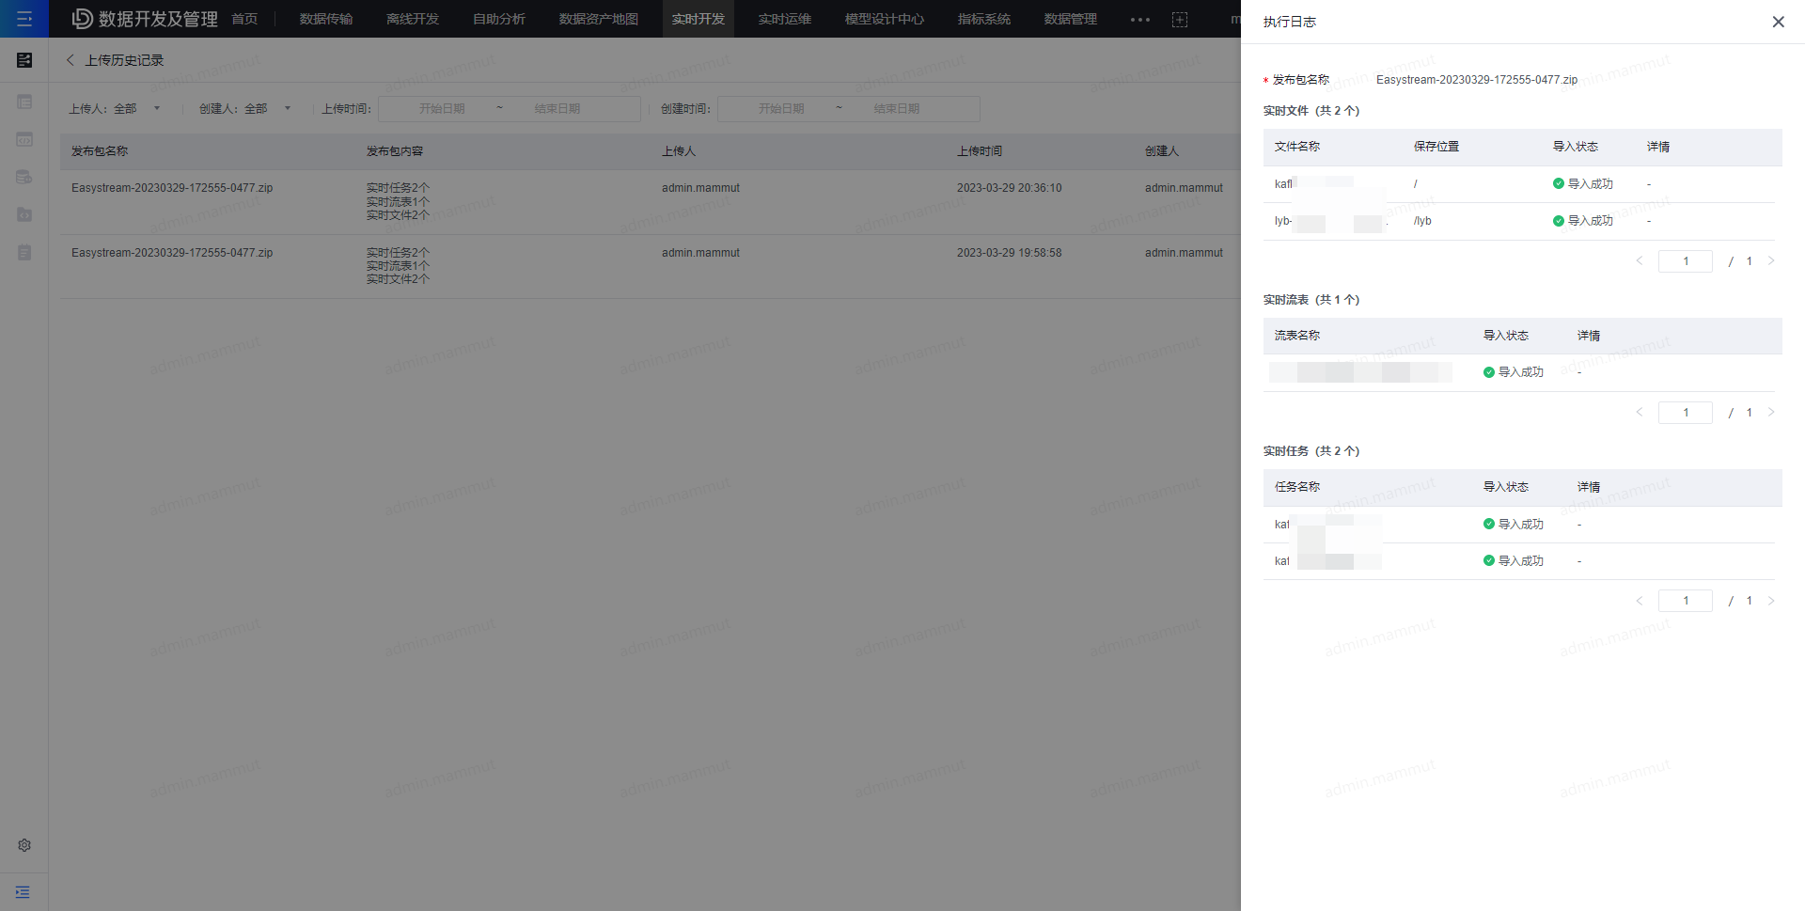Open the fifth sidebar resource folder icon
This screenshot has width=1805, height=911.
(x=24, y=214)
